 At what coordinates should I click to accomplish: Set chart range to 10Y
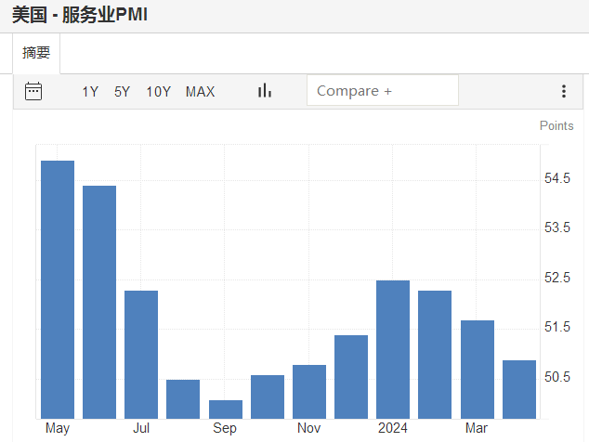pos(159,91)
